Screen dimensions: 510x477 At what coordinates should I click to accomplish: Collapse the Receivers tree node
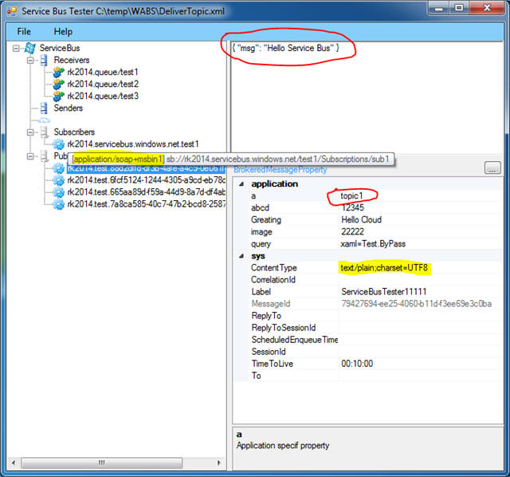[30, 61]
